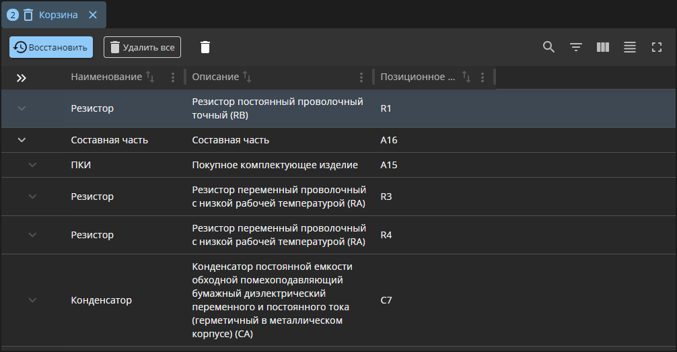Collapse the Составная часть A16 row
This screenshot has width=677, height=352.
pyautogui.click(x=22, y=140)
